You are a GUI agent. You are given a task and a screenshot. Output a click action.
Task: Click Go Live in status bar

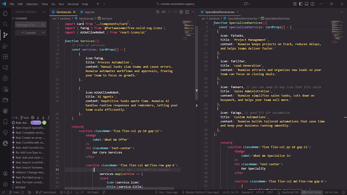coord(331,192)
